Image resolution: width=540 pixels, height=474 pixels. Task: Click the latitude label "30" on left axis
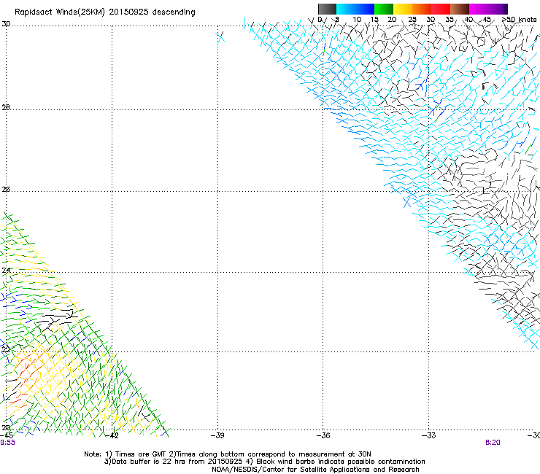[6, 24]
